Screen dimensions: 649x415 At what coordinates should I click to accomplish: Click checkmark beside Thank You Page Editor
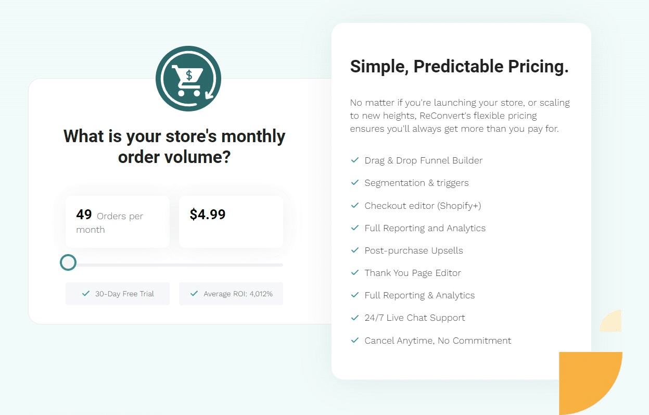[x=355, y=272]
